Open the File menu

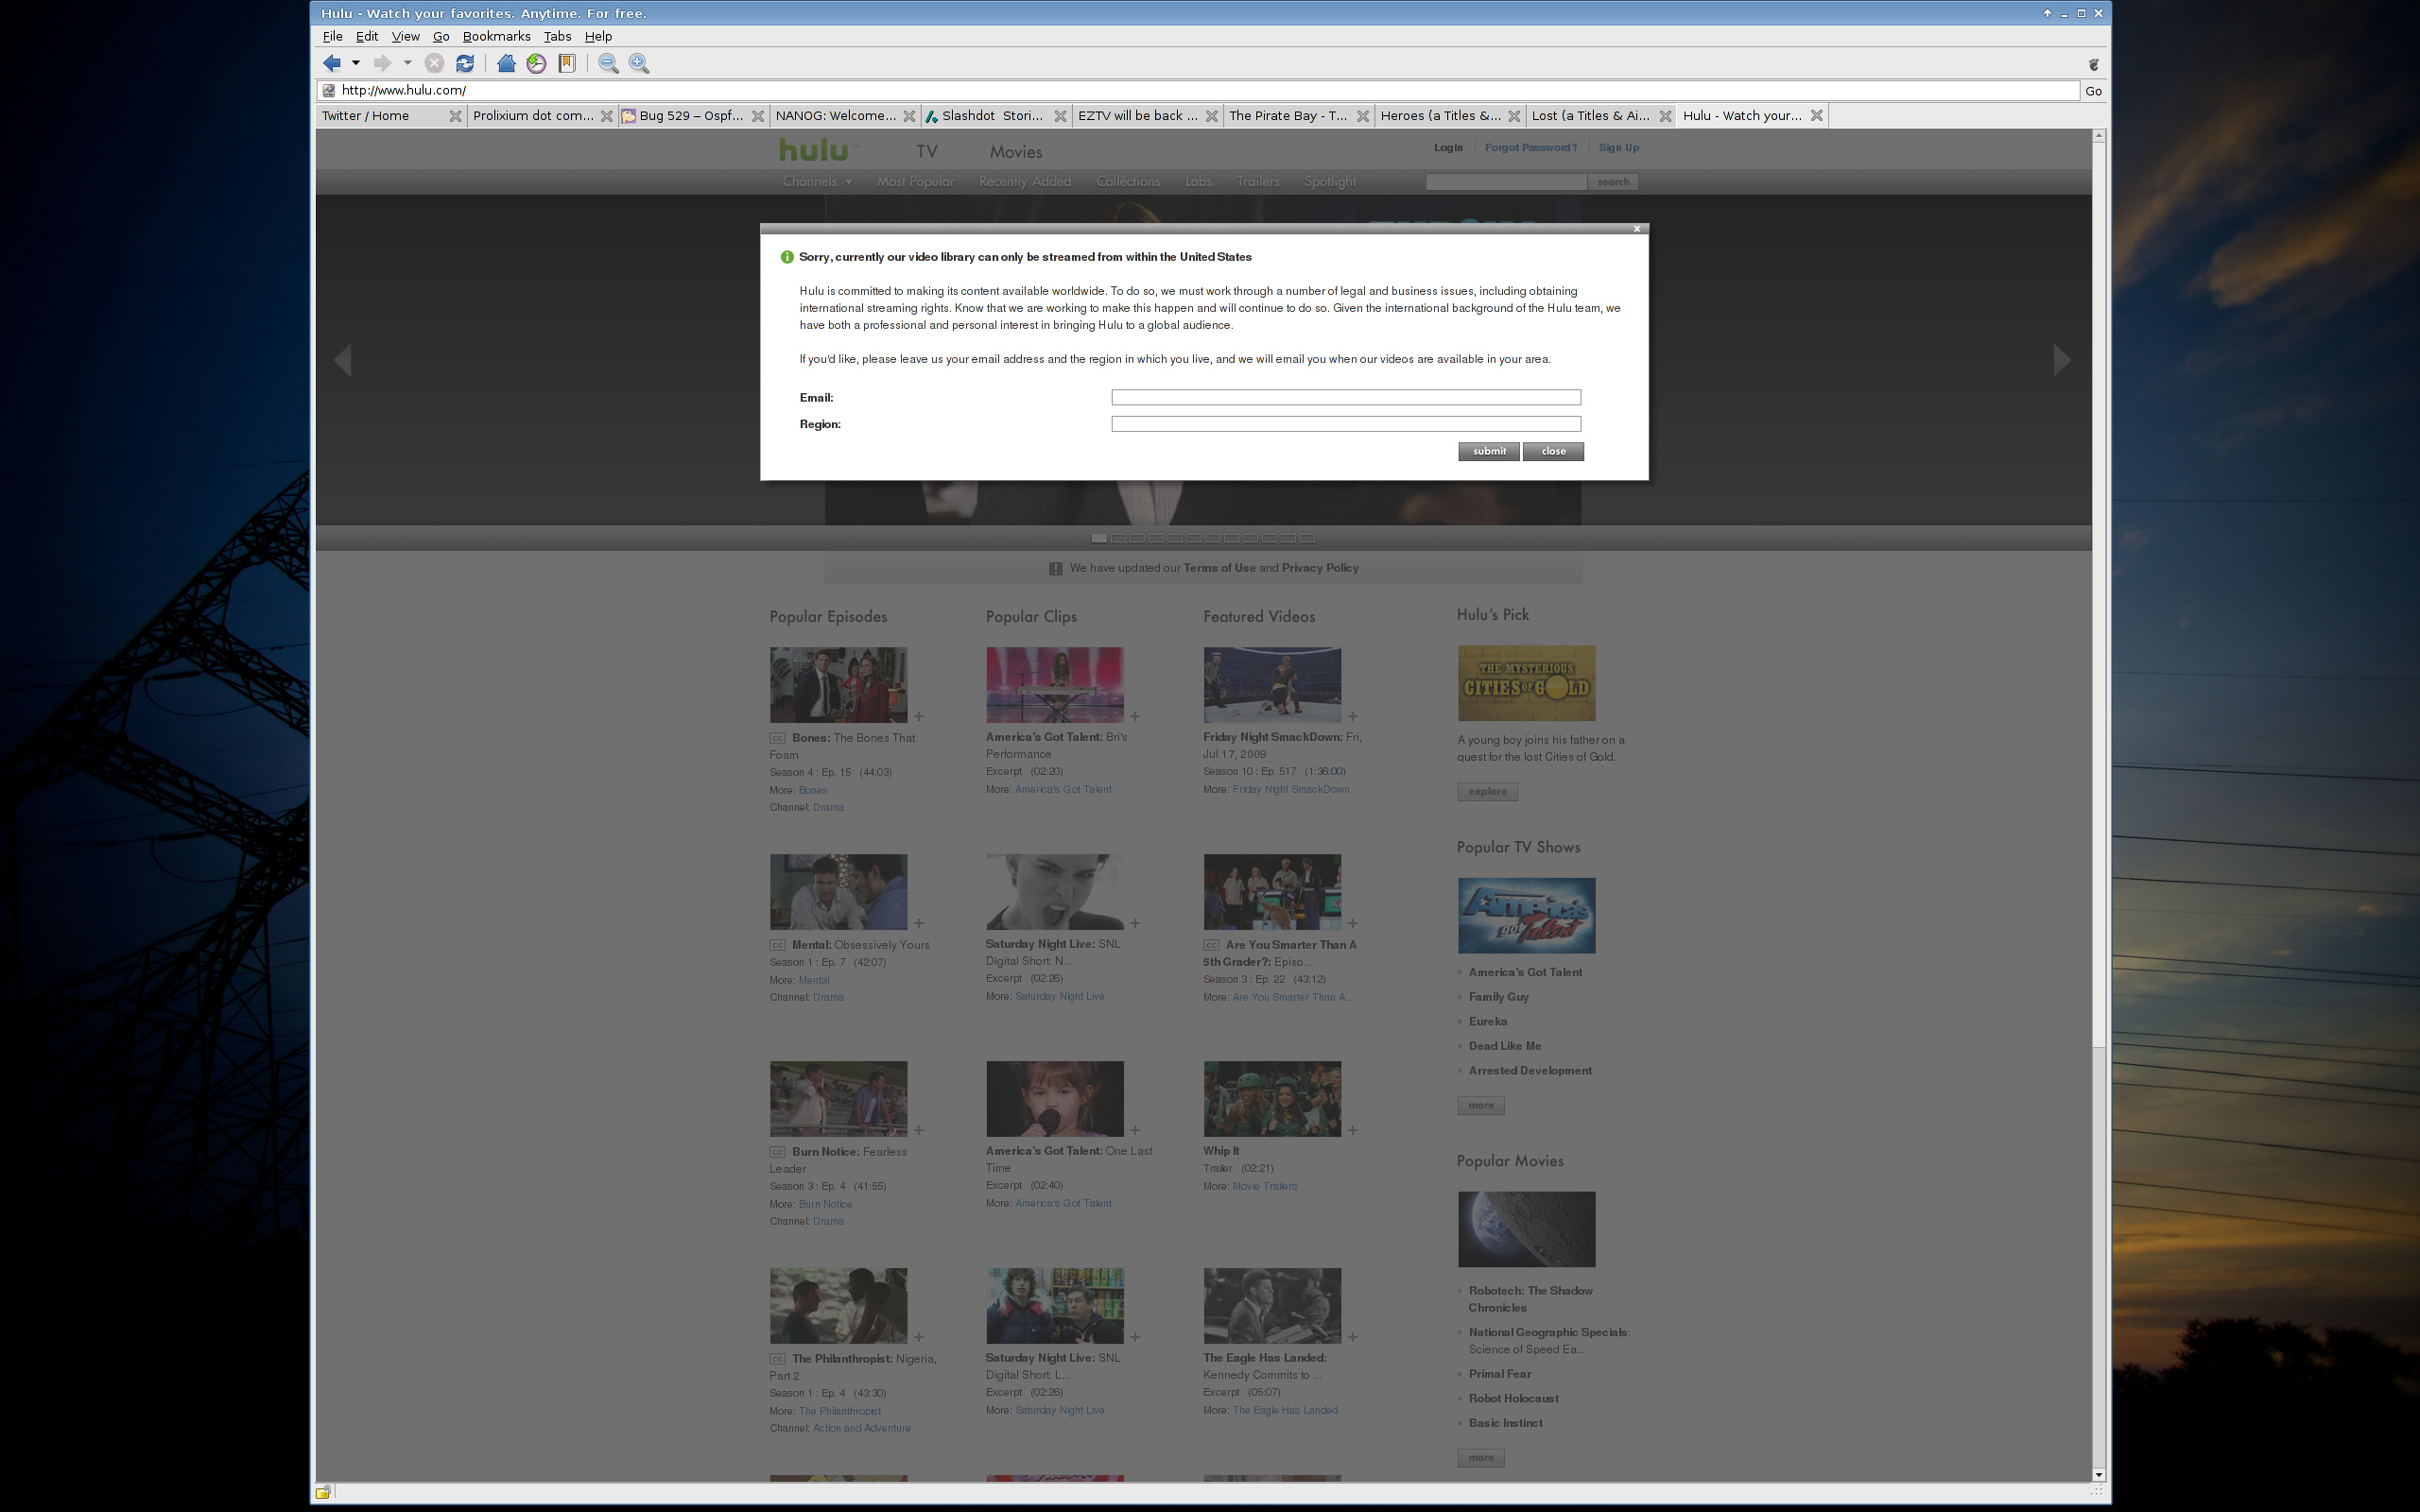pos(332,36)
